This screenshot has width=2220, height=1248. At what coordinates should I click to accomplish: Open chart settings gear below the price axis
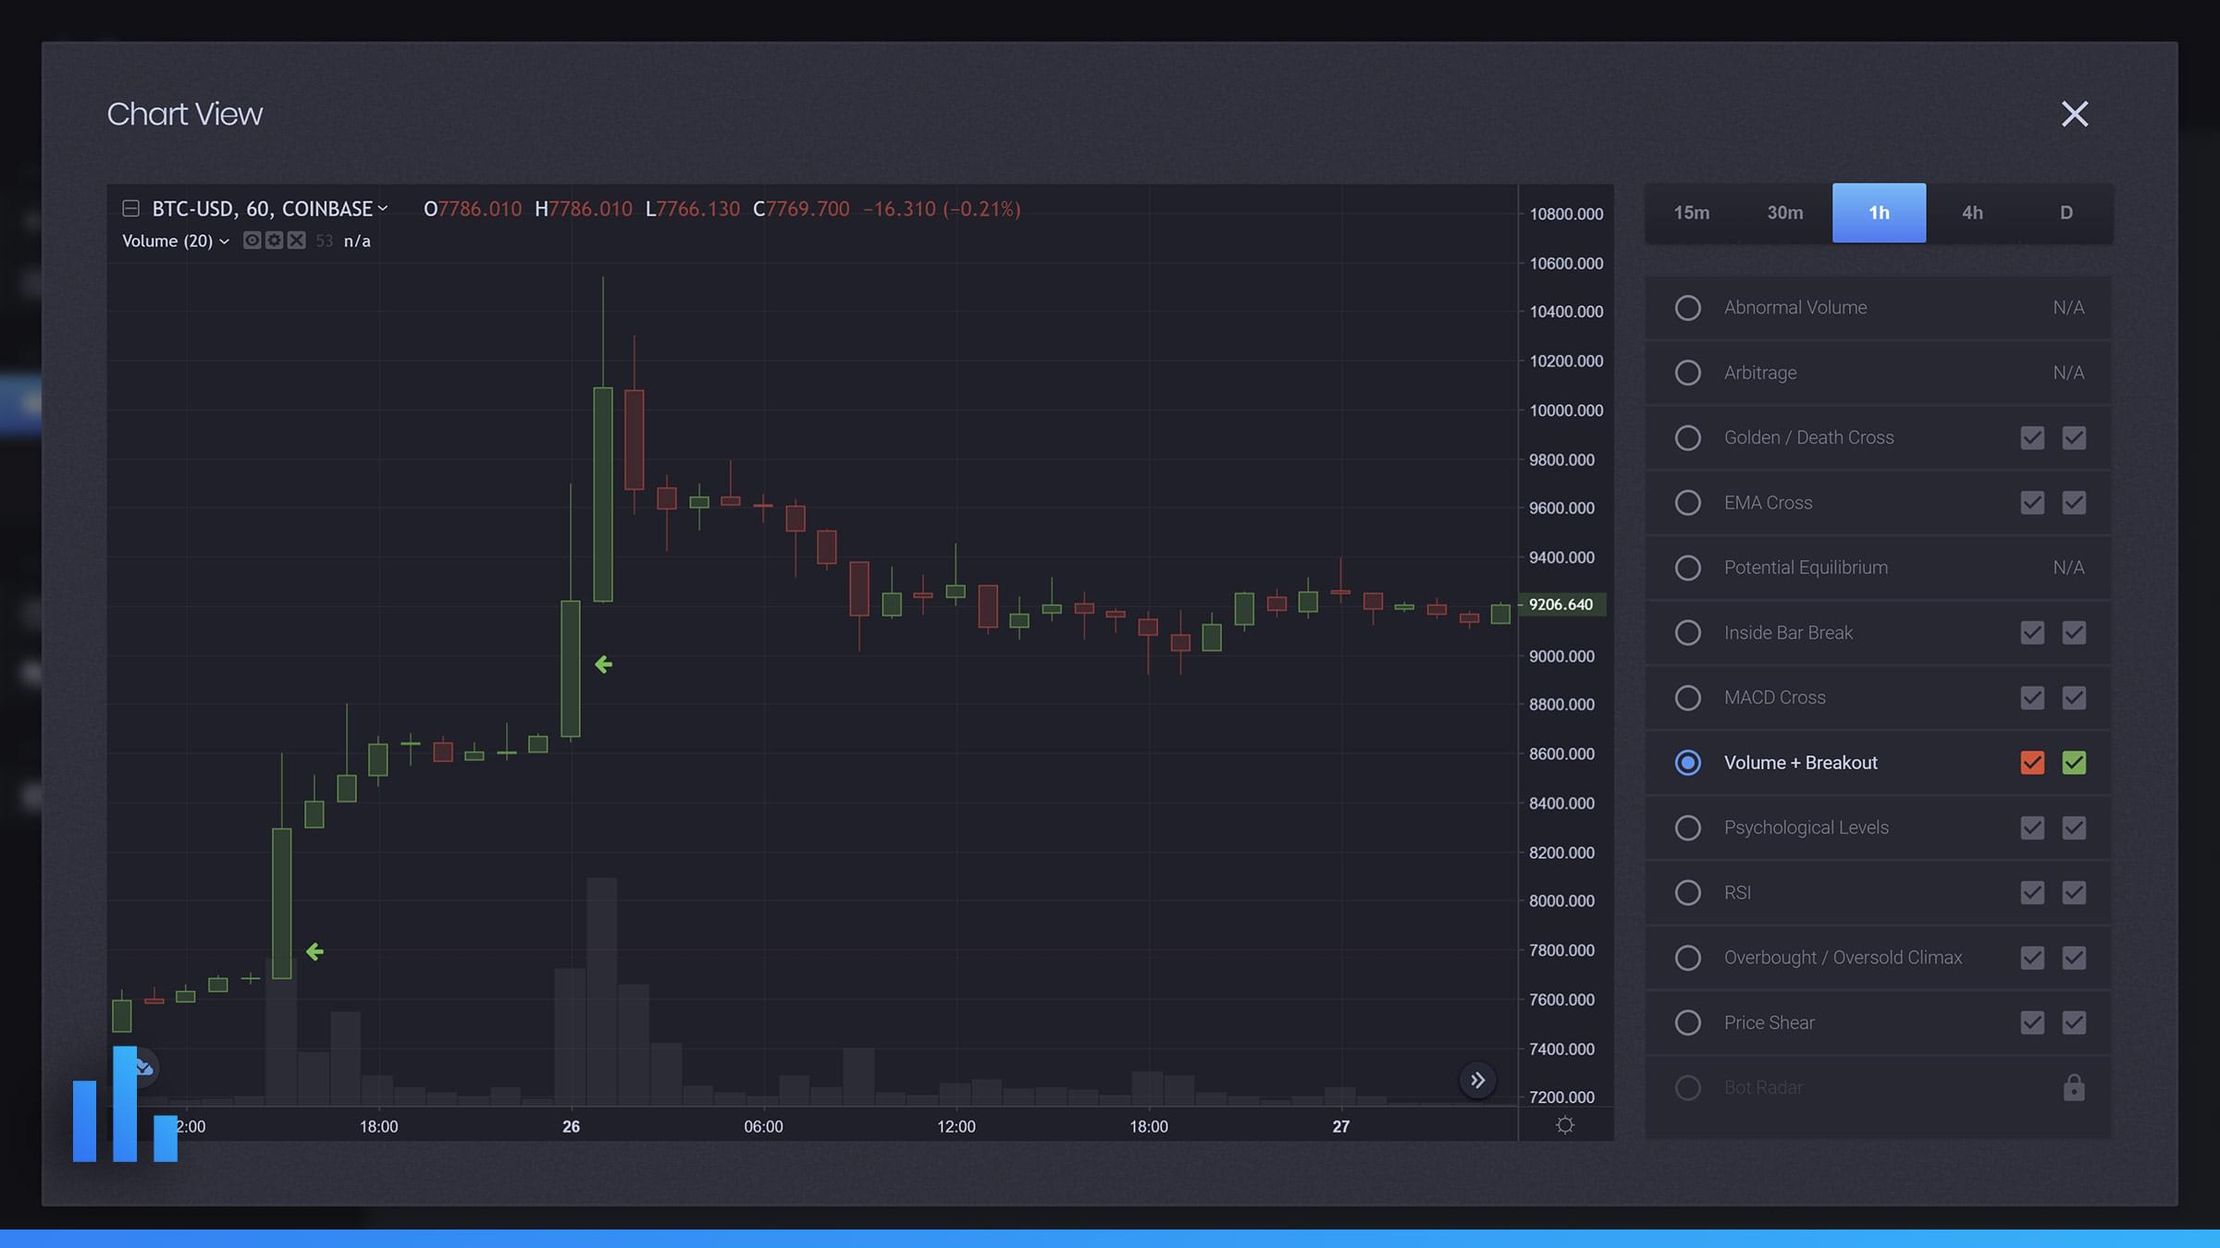click(x=1565, y=1125)
